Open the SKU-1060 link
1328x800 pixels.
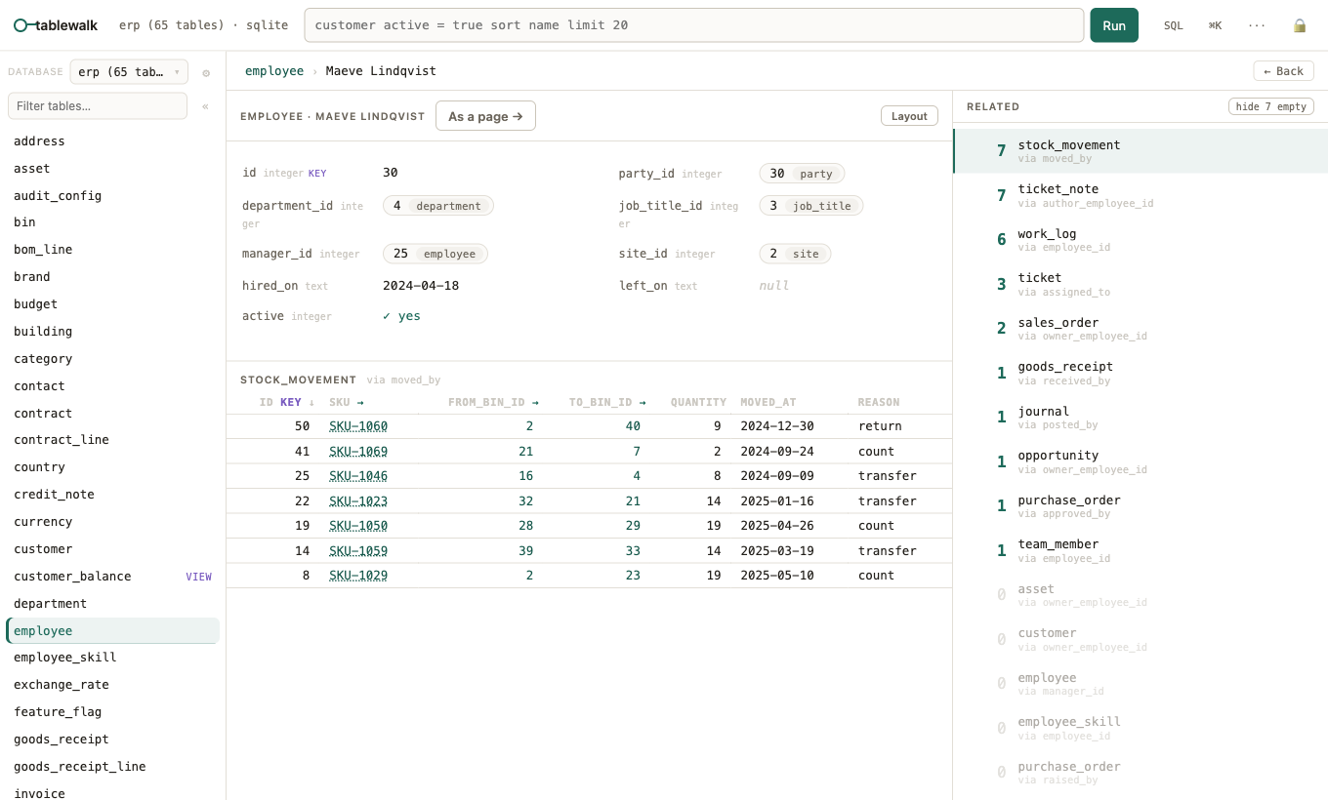[x=358, y=426]
